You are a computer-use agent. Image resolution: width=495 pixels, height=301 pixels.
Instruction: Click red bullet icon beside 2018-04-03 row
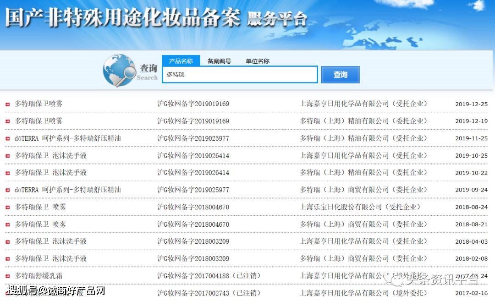[x=8, y=242]
